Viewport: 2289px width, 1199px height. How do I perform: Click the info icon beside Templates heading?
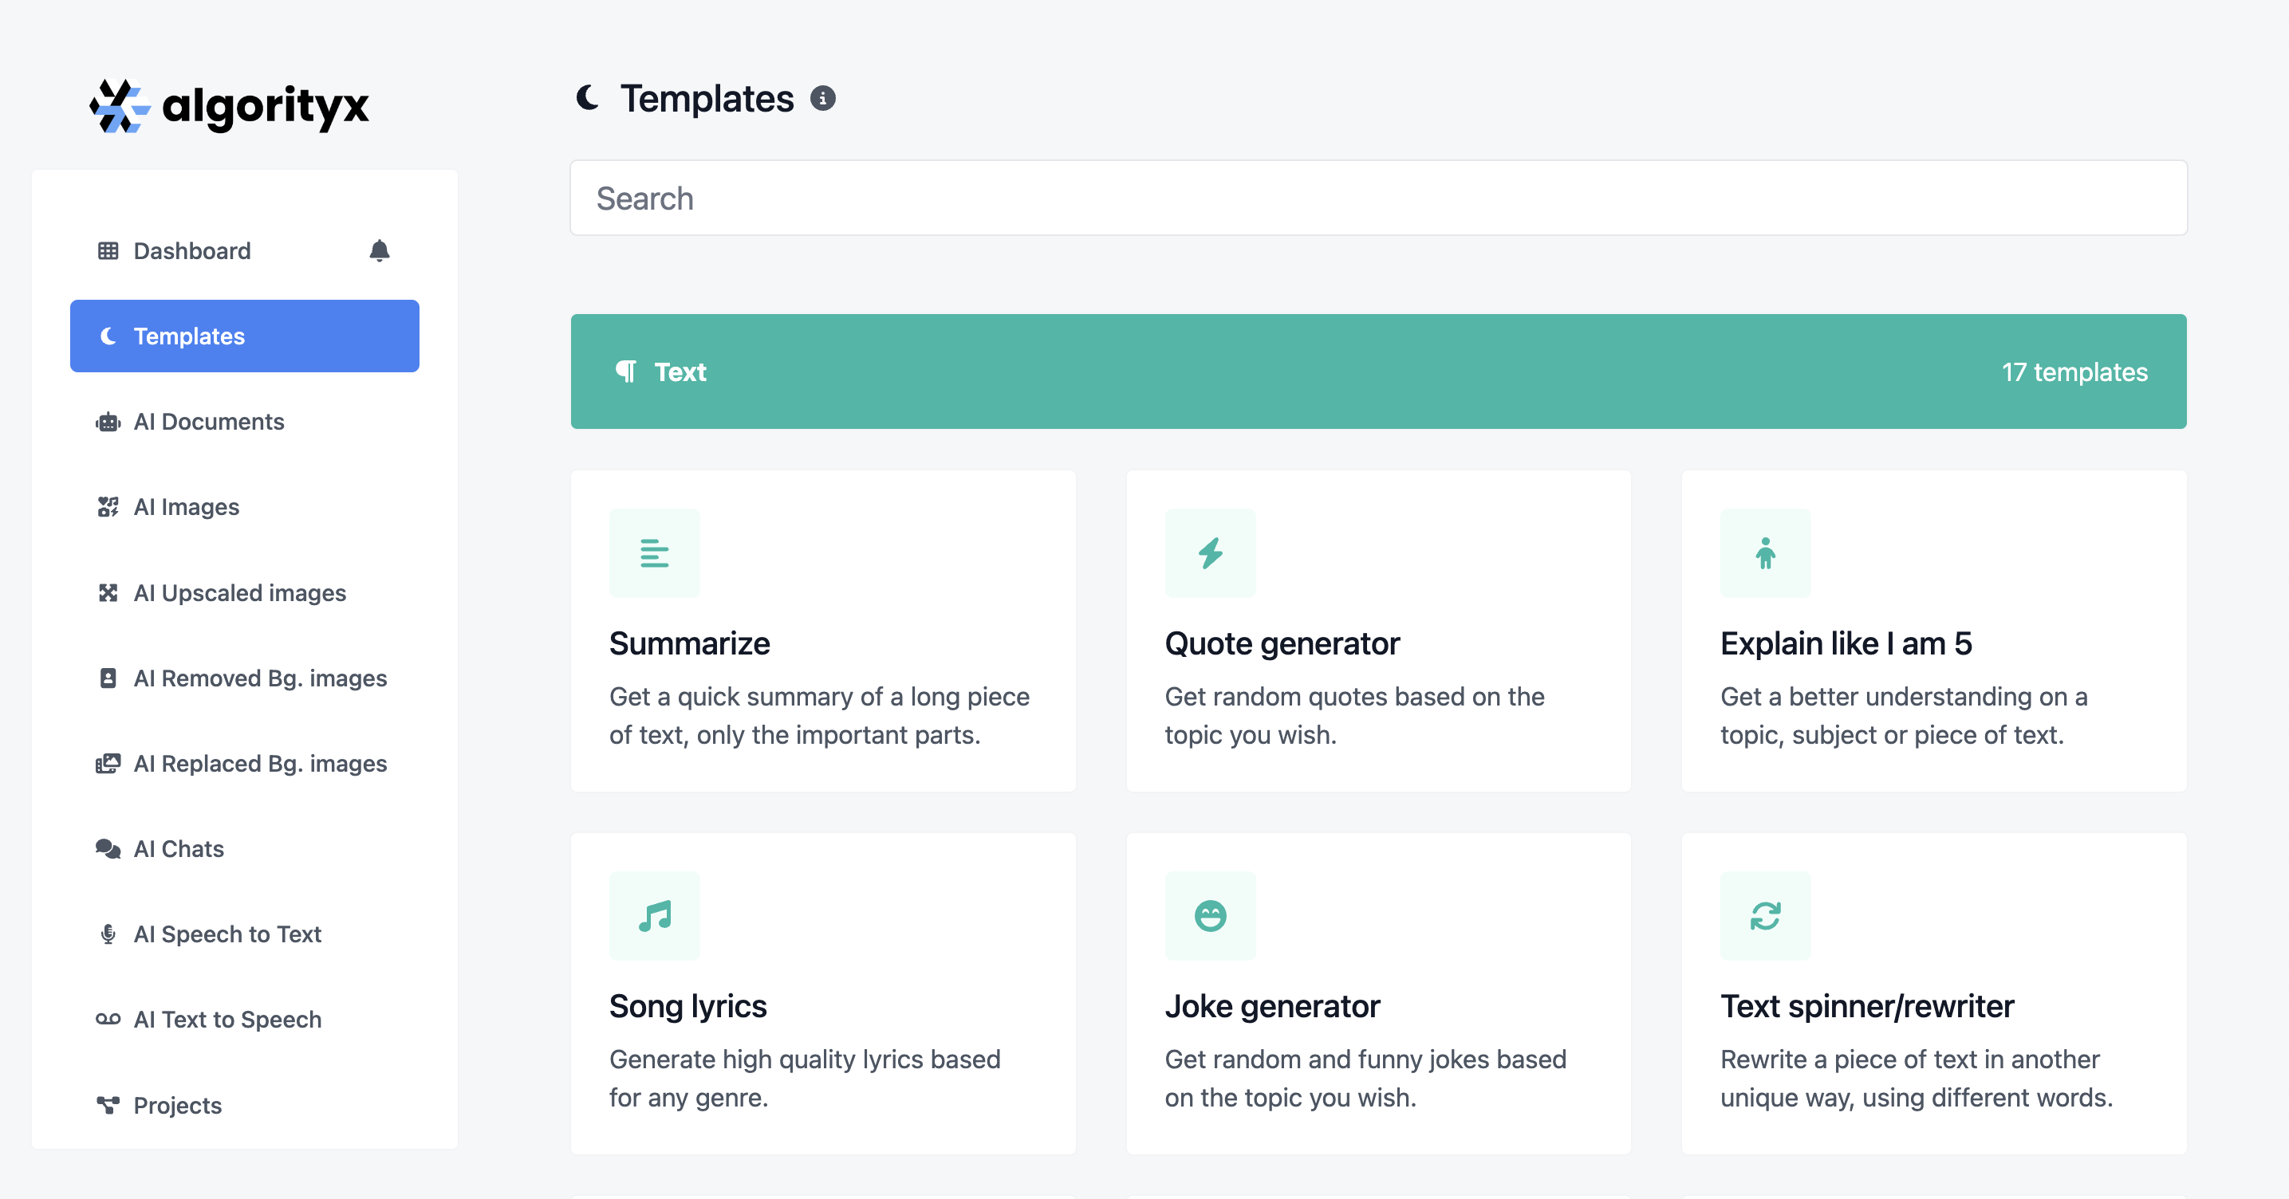(823, 99)
